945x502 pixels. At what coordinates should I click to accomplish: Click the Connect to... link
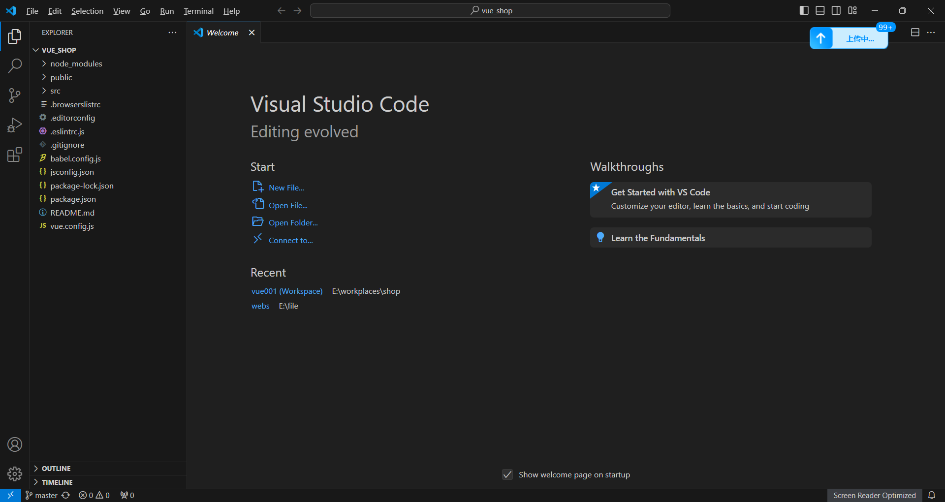tap(290, 240)
